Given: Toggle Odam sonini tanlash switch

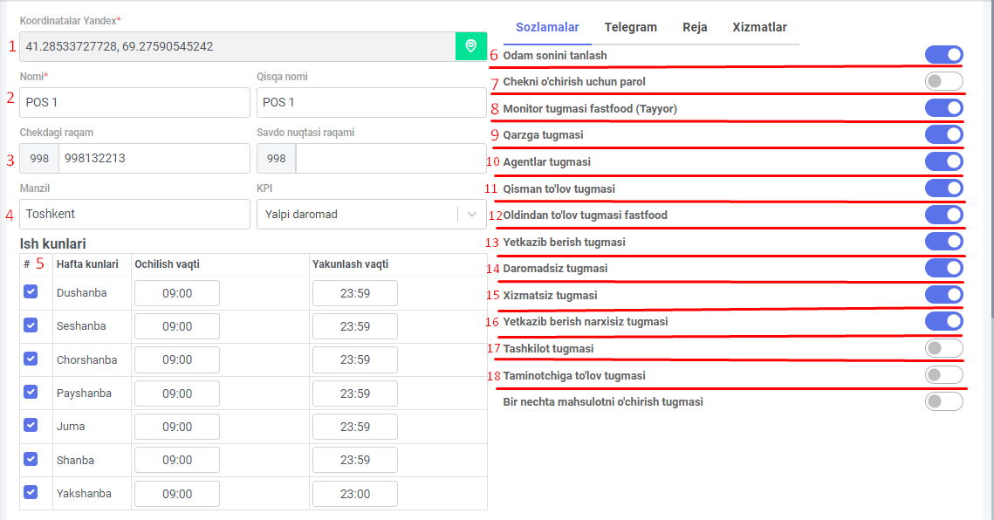Looking at the screenshot, I should click(x=944, y=55).
